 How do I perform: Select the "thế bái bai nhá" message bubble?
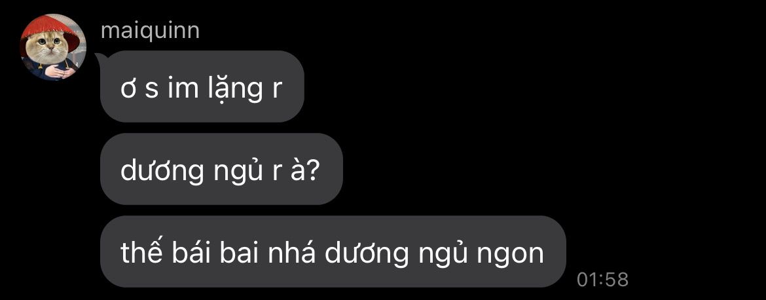click(333, 252)
